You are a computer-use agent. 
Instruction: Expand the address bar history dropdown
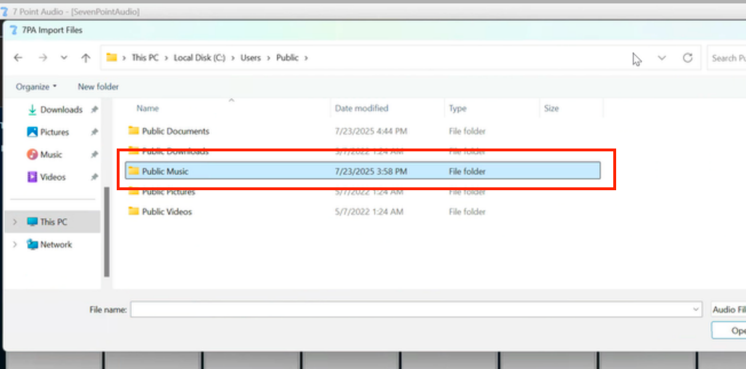pyautogui.click(x=662, y=58)
